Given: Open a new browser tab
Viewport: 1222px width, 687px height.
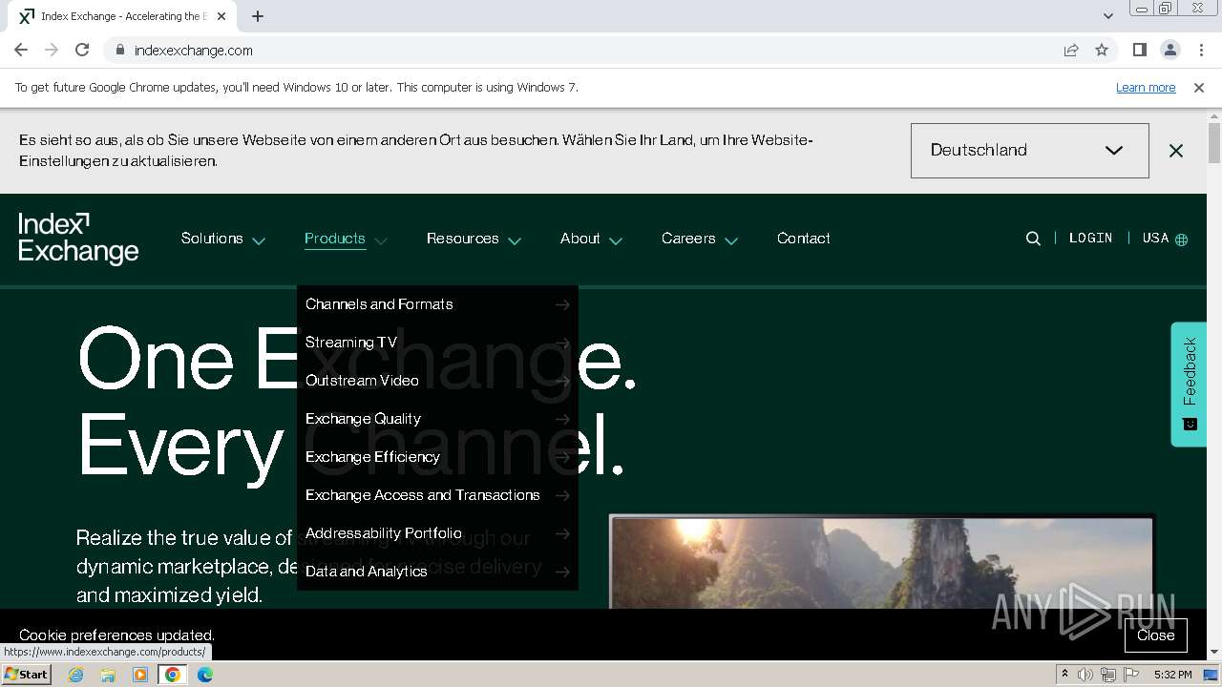Looking at the screenshot, I should (258, 16).
